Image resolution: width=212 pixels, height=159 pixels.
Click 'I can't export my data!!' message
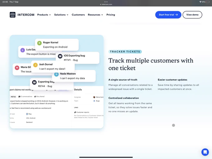(x=52, y=69)
